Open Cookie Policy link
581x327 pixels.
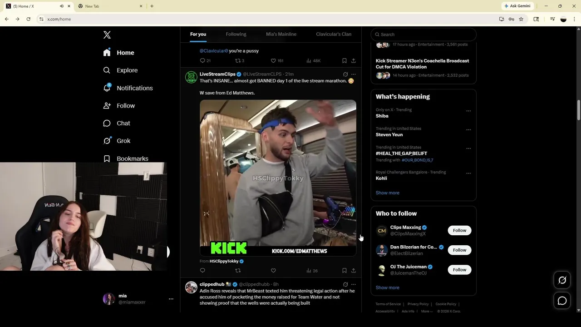pos(446,304)
